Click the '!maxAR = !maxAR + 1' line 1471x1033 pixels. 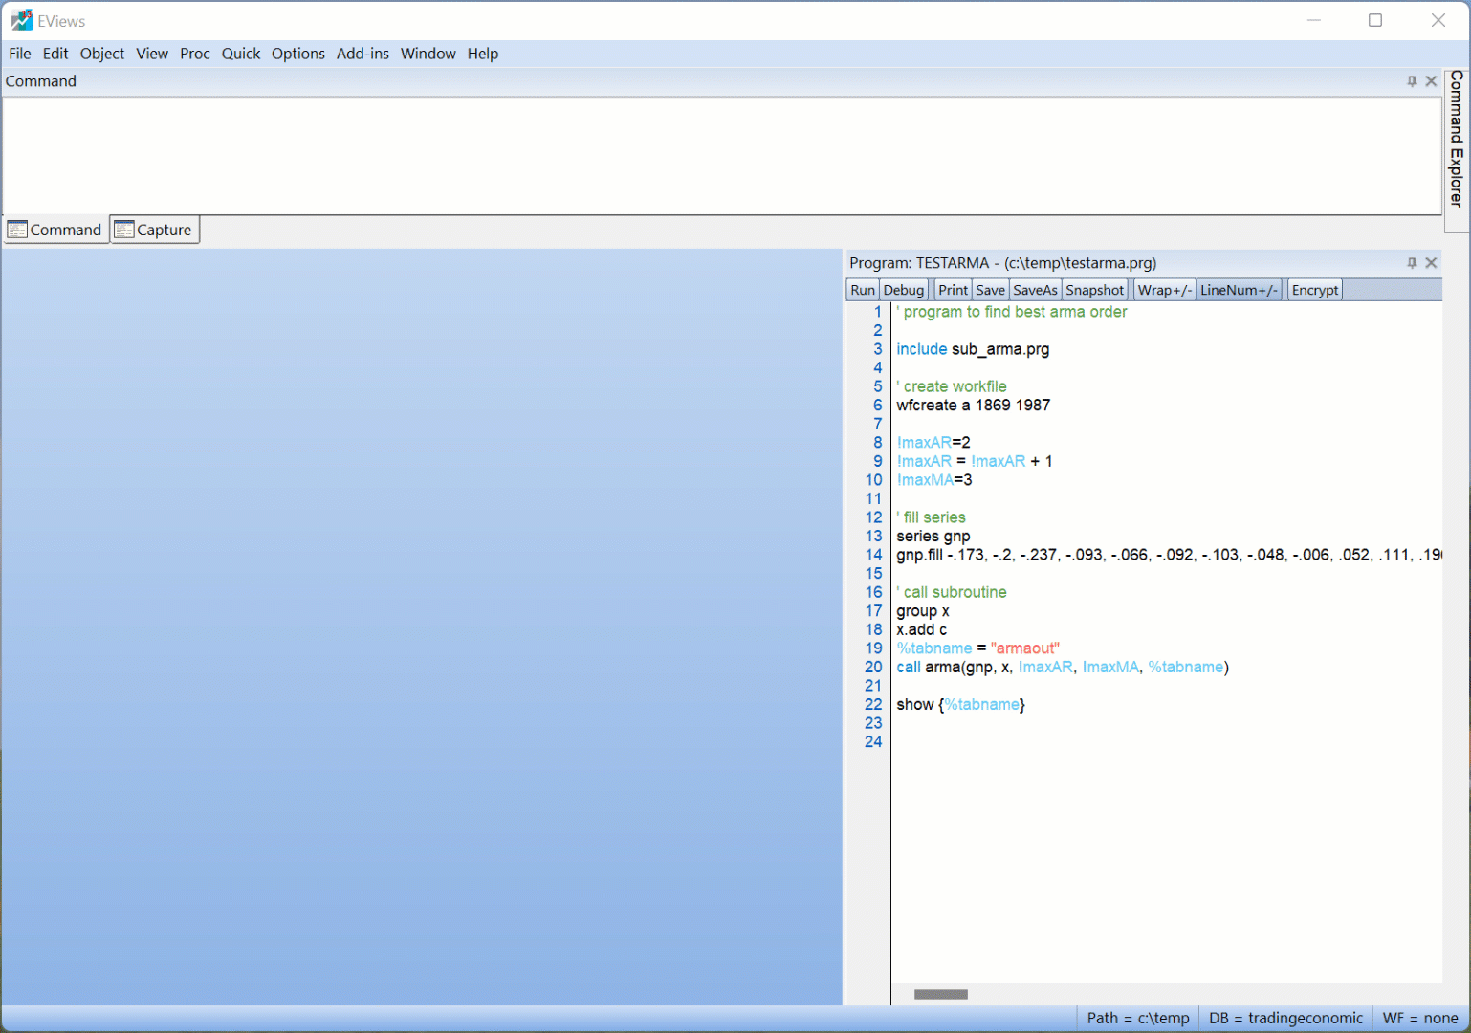tap(975, 461)
